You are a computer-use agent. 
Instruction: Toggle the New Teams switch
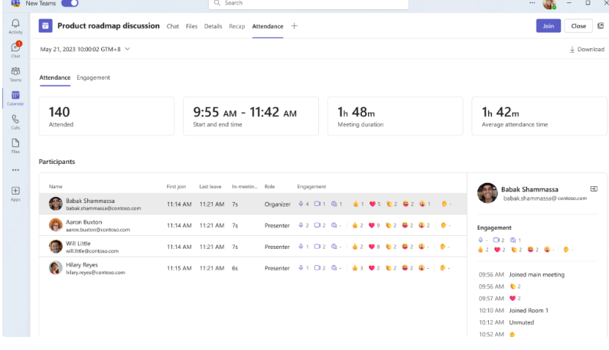(70, 3)
